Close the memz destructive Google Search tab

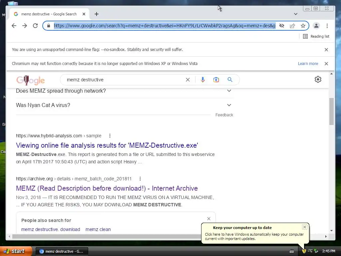[84, 14]
